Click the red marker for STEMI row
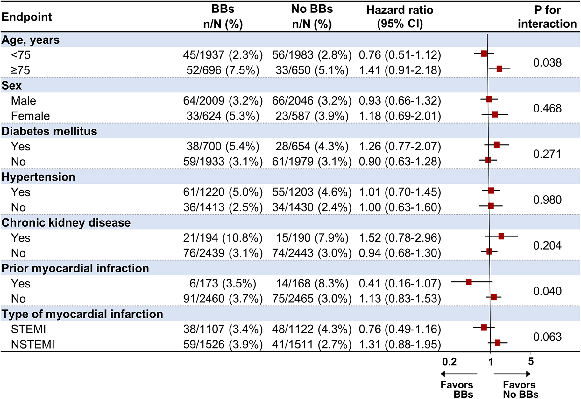The width and height of the screenshot is (581, 399). pos(484,328)
